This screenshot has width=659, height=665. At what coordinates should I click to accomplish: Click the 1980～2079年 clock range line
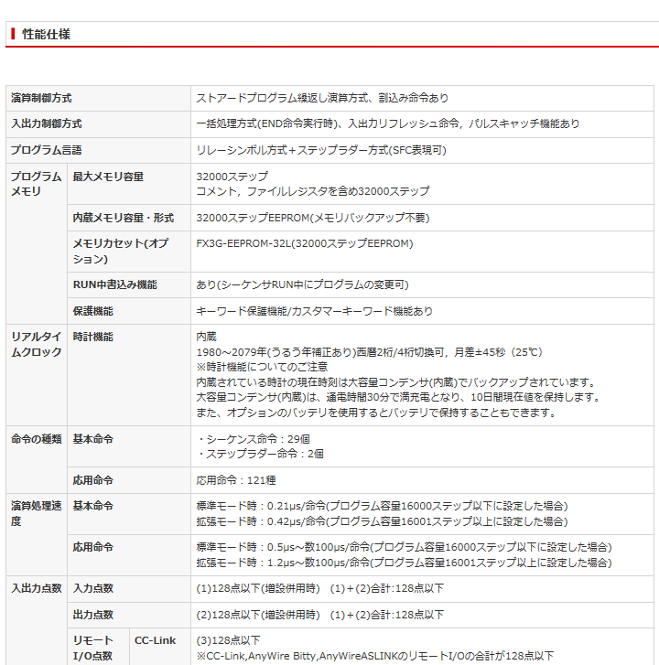tap(369, 352)
